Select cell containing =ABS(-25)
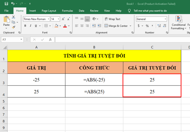 94,80
